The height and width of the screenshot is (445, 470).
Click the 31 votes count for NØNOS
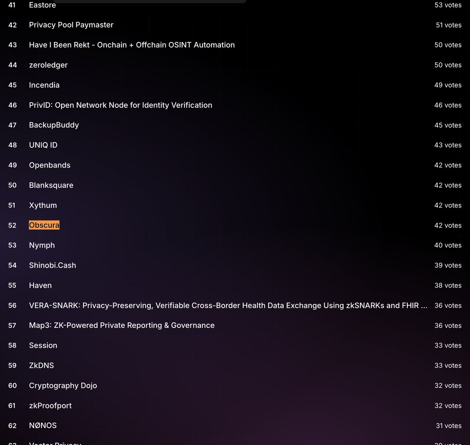(449, 426)
